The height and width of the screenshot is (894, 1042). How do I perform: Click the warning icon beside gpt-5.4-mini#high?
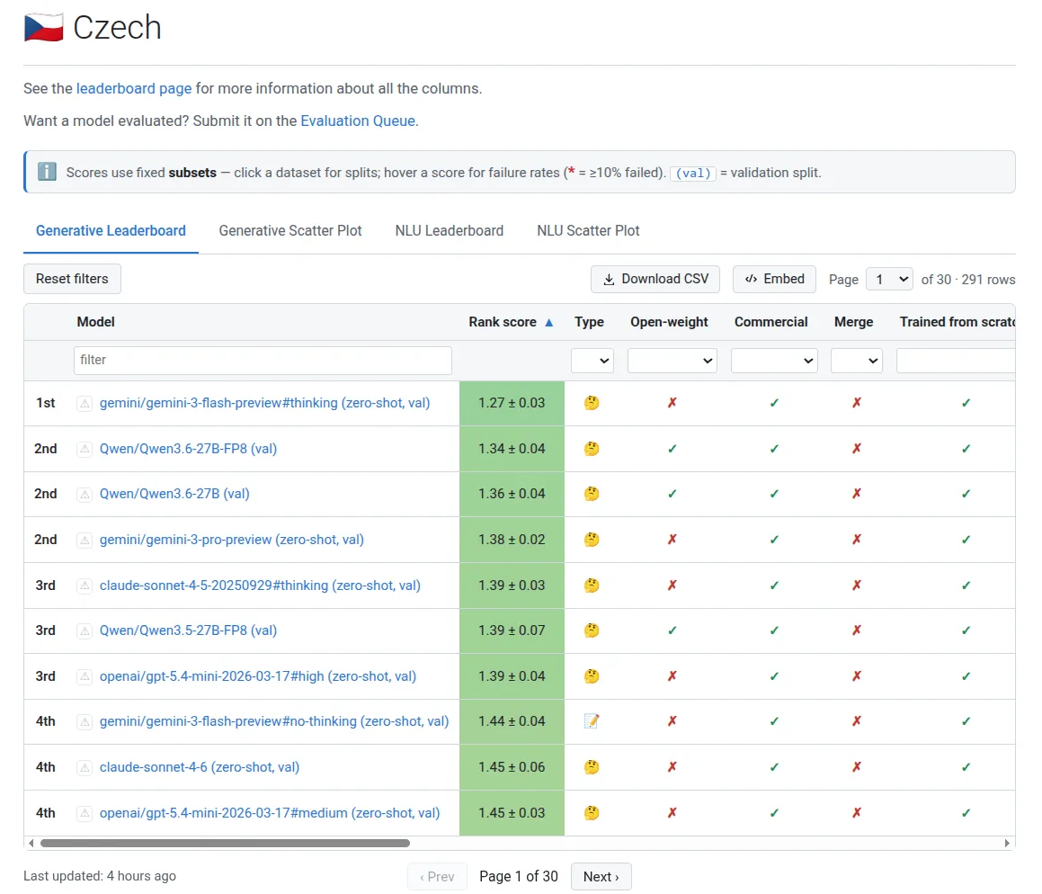tap(85, 676)
